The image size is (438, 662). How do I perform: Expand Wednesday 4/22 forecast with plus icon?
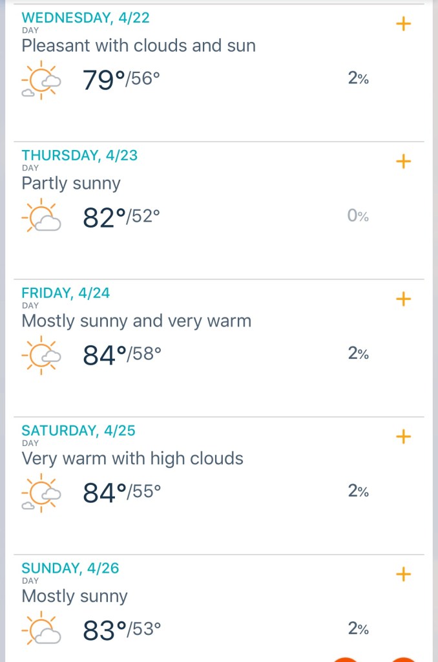[403, 24]
